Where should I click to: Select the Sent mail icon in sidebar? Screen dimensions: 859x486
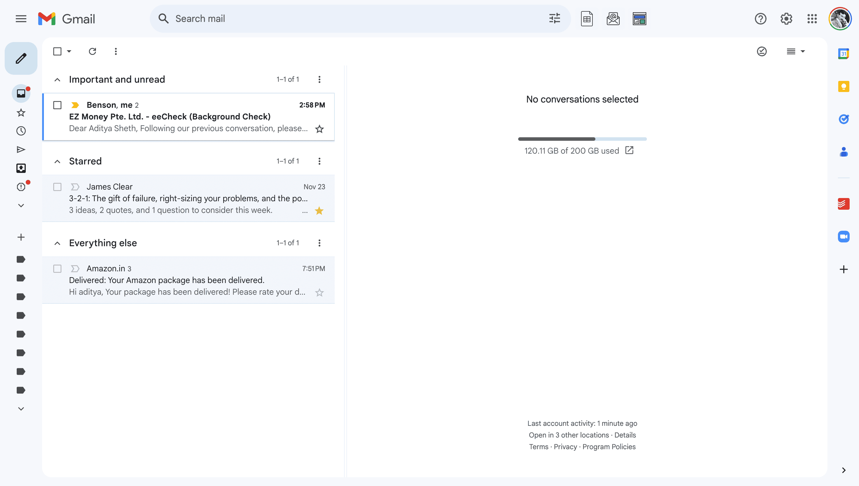point(21,149)
